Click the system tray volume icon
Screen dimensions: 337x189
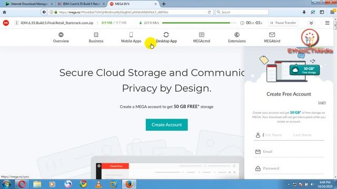click(x=312, y=184)
